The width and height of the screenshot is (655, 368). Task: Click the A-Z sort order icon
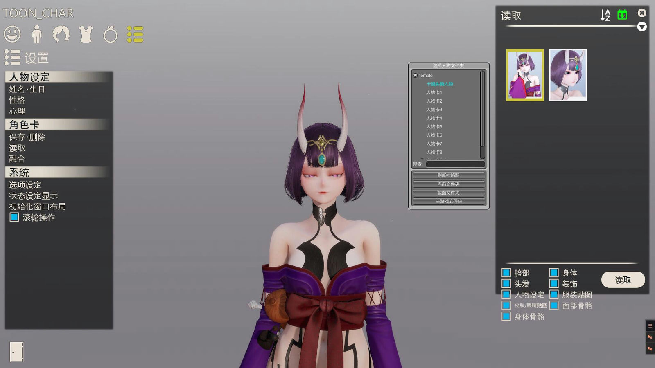(605, 15)
